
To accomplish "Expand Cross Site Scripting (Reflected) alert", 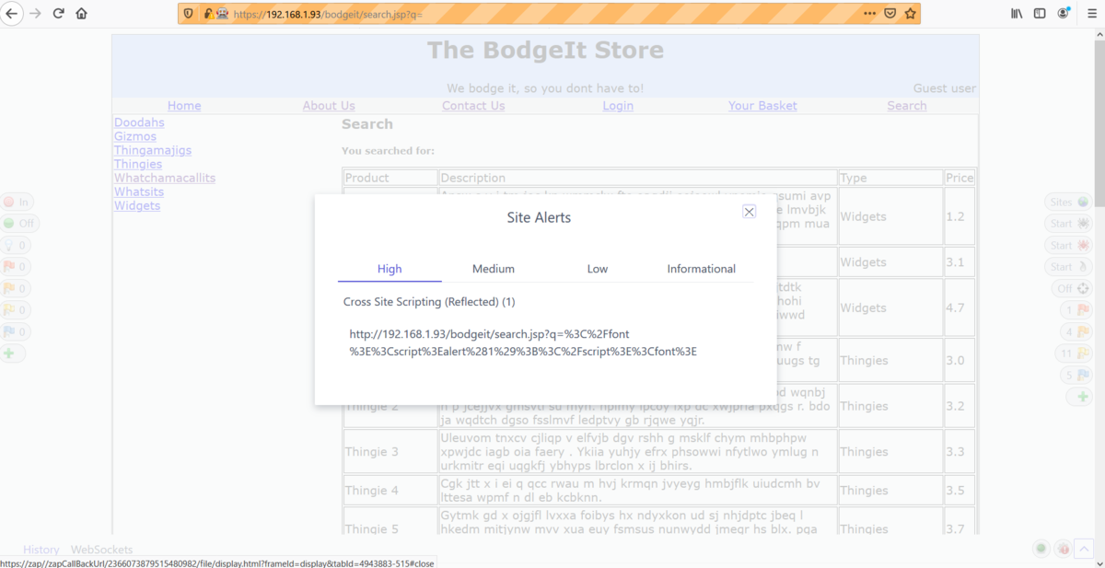I will (429, 302).
